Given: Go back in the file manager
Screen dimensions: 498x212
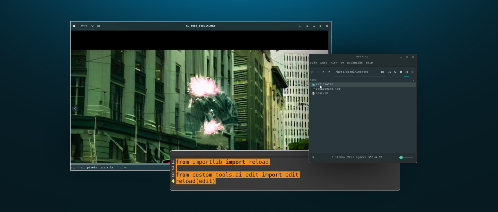Looking at the screenshot, I should click(312, 72).
